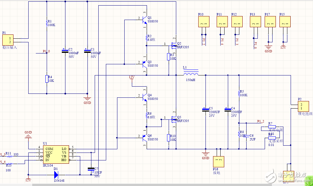Click the HO pin label on U1
Viewport: 313px width, 186px height.
pyautogui.click(x=64, y=160)
